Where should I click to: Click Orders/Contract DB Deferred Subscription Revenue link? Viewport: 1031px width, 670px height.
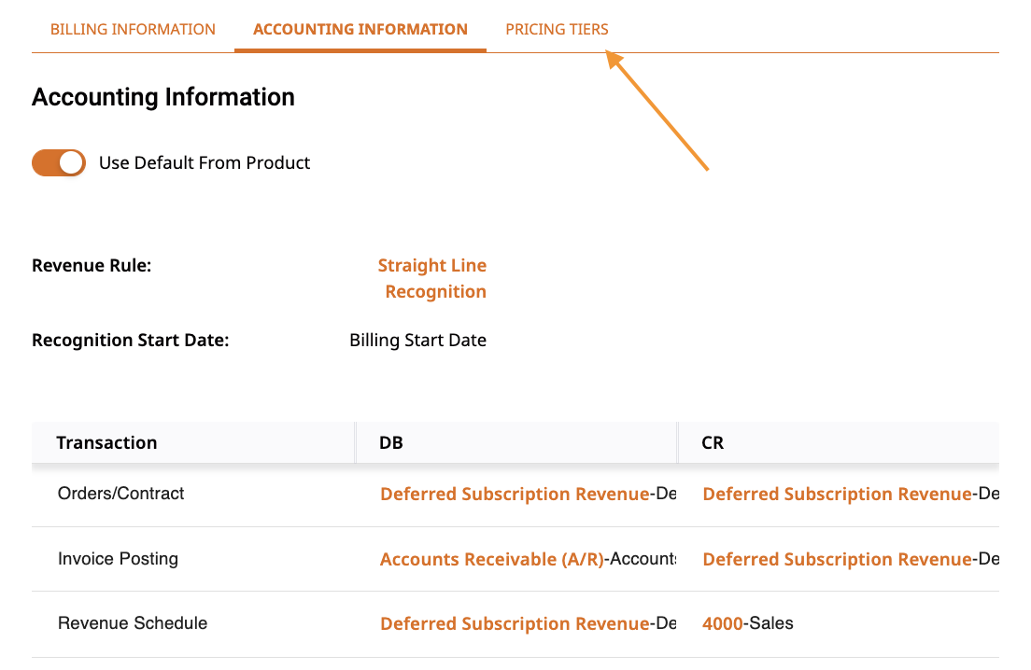pyautogui.click(x=515, y=494)
